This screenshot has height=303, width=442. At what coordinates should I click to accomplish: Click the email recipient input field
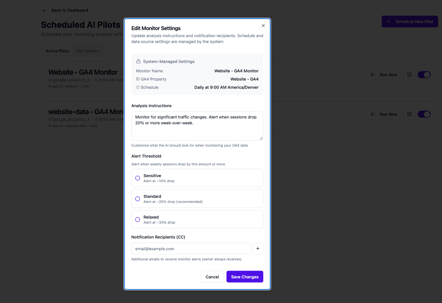191,248
